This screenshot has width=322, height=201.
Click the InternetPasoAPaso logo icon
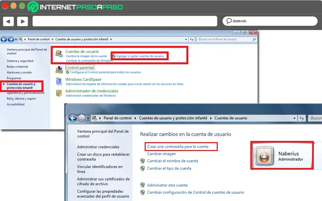[x=33, y=7]
